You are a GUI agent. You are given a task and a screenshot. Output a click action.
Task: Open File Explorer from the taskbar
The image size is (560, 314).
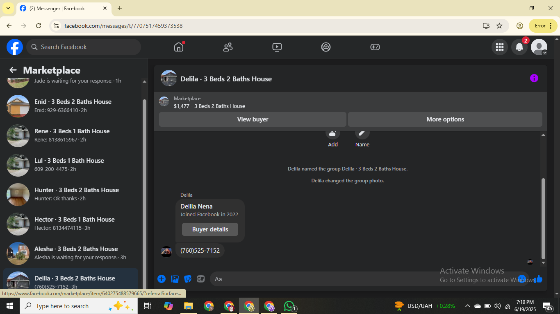tap(188, 306)
